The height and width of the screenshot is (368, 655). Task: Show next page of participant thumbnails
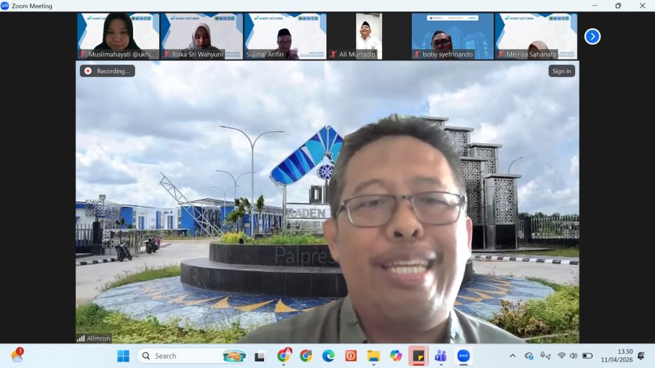[592, 36]
